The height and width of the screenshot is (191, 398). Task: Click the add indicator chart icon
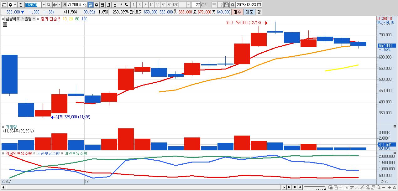pyautogui.click(x=221, y=5)
